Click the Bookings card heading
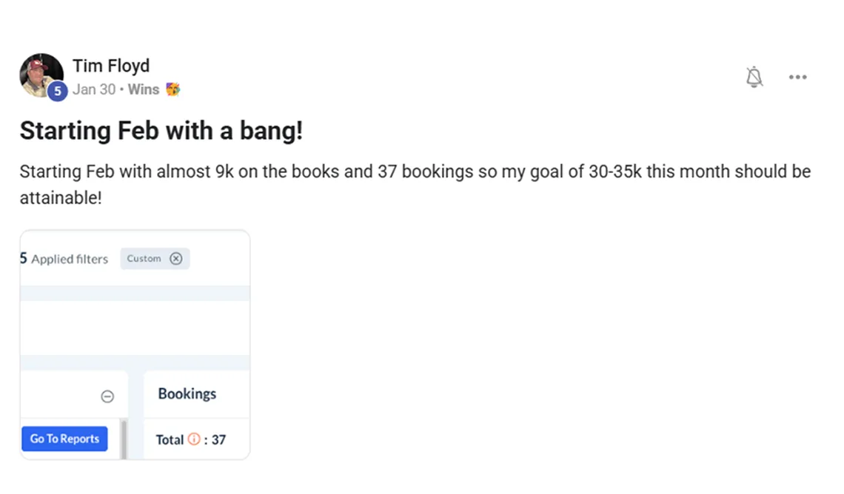This screenshot has height=494, width=844. tap(187, 393)
